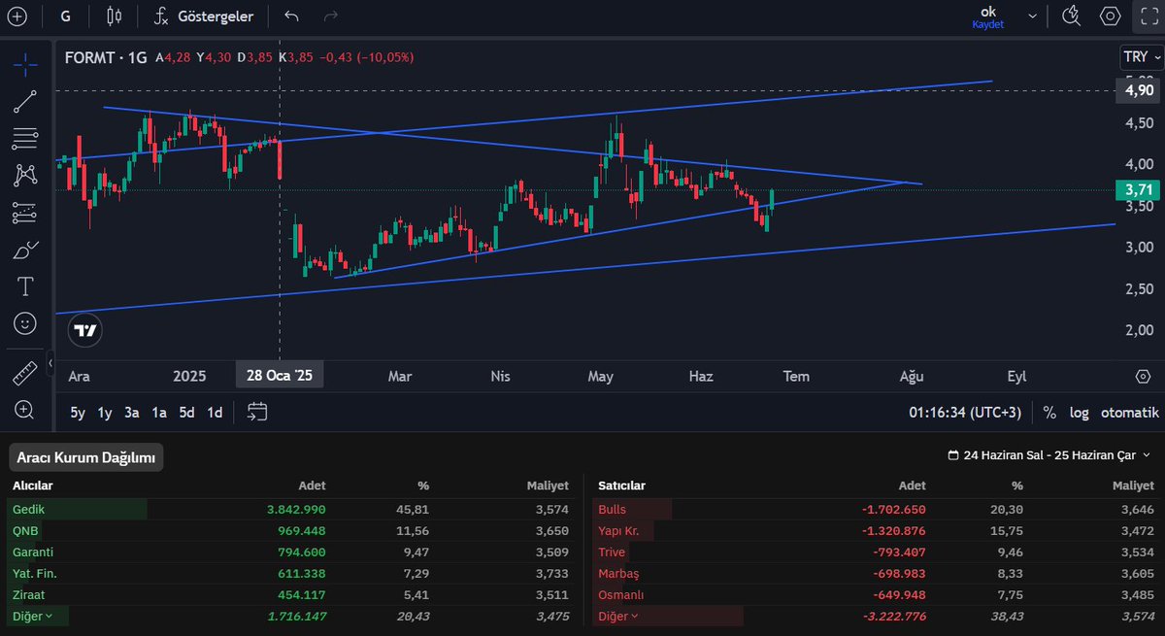Open the candlestick chart type selector
This screenshot has width=1165, height=636.
(116, 16)
